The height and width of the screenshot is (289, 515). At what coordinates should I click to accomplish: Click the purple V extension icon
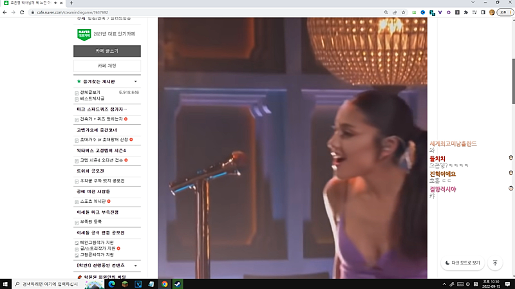(x=440, y=12)
